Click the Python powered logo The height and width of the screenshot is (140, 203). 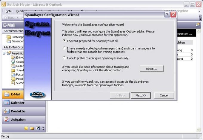tap(37, 95)
